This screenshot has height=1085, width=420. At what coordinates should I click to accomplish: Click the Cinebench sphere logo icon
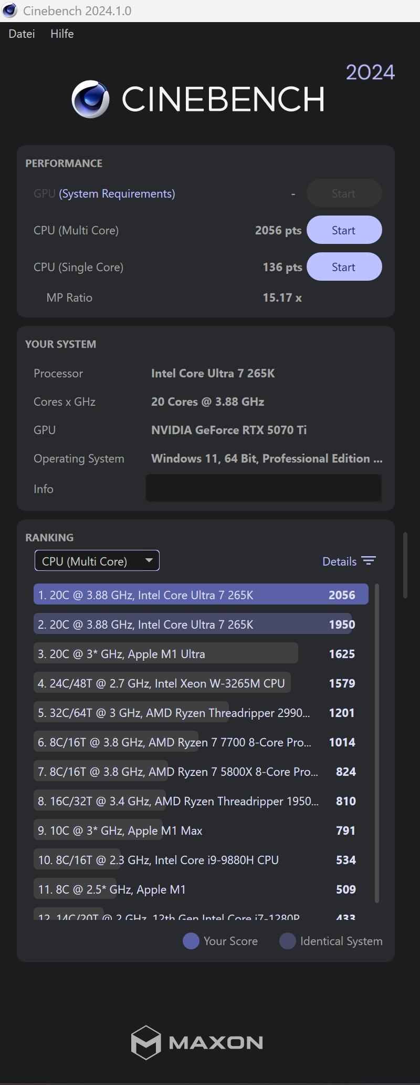pyautogui.click(x=90, y=99)
